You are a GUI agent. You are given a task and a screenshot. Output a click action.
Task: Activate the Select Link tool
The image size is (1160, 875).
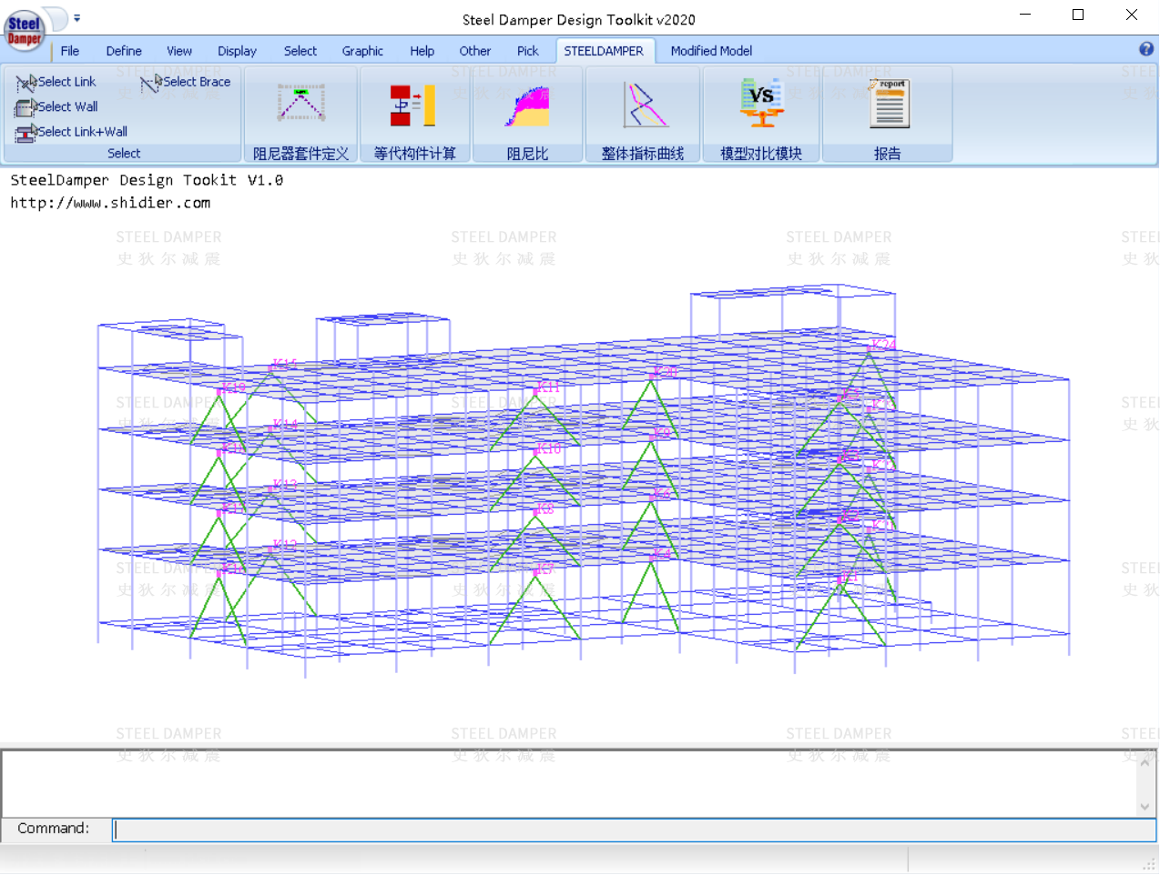(x=56, y=82)
